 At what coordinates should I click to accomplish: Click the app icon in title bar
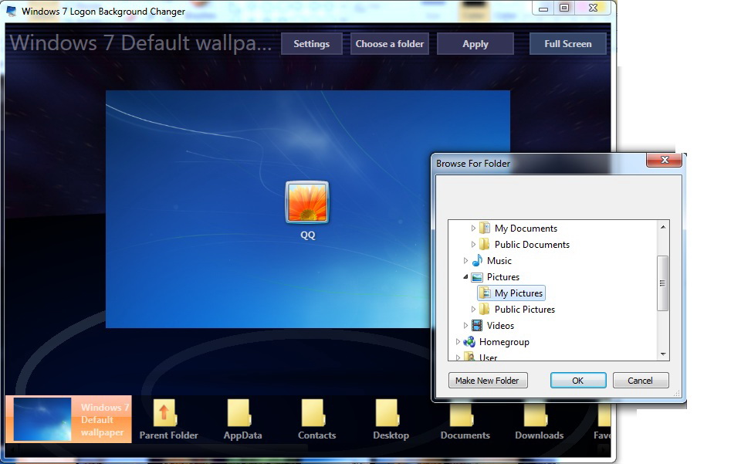click(x=11, y=11)
